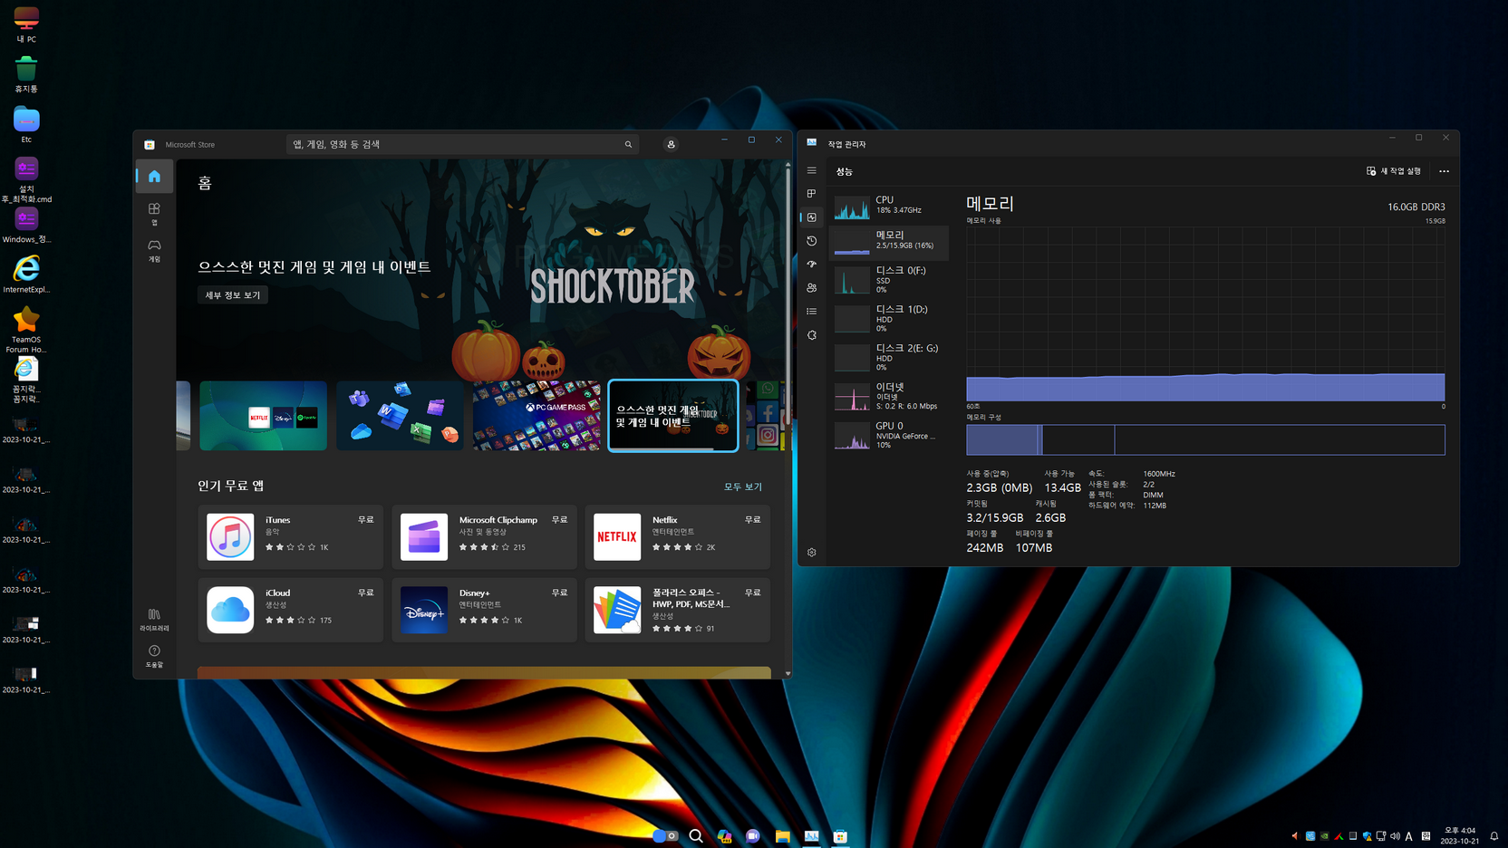Open the Netflix app card

click(677, 537)
